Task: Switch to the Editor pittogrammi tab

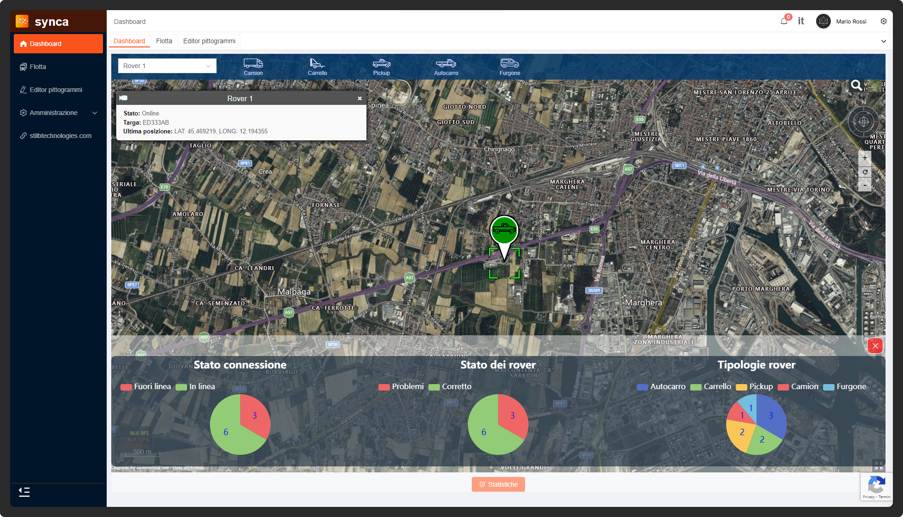Action: 209,41
